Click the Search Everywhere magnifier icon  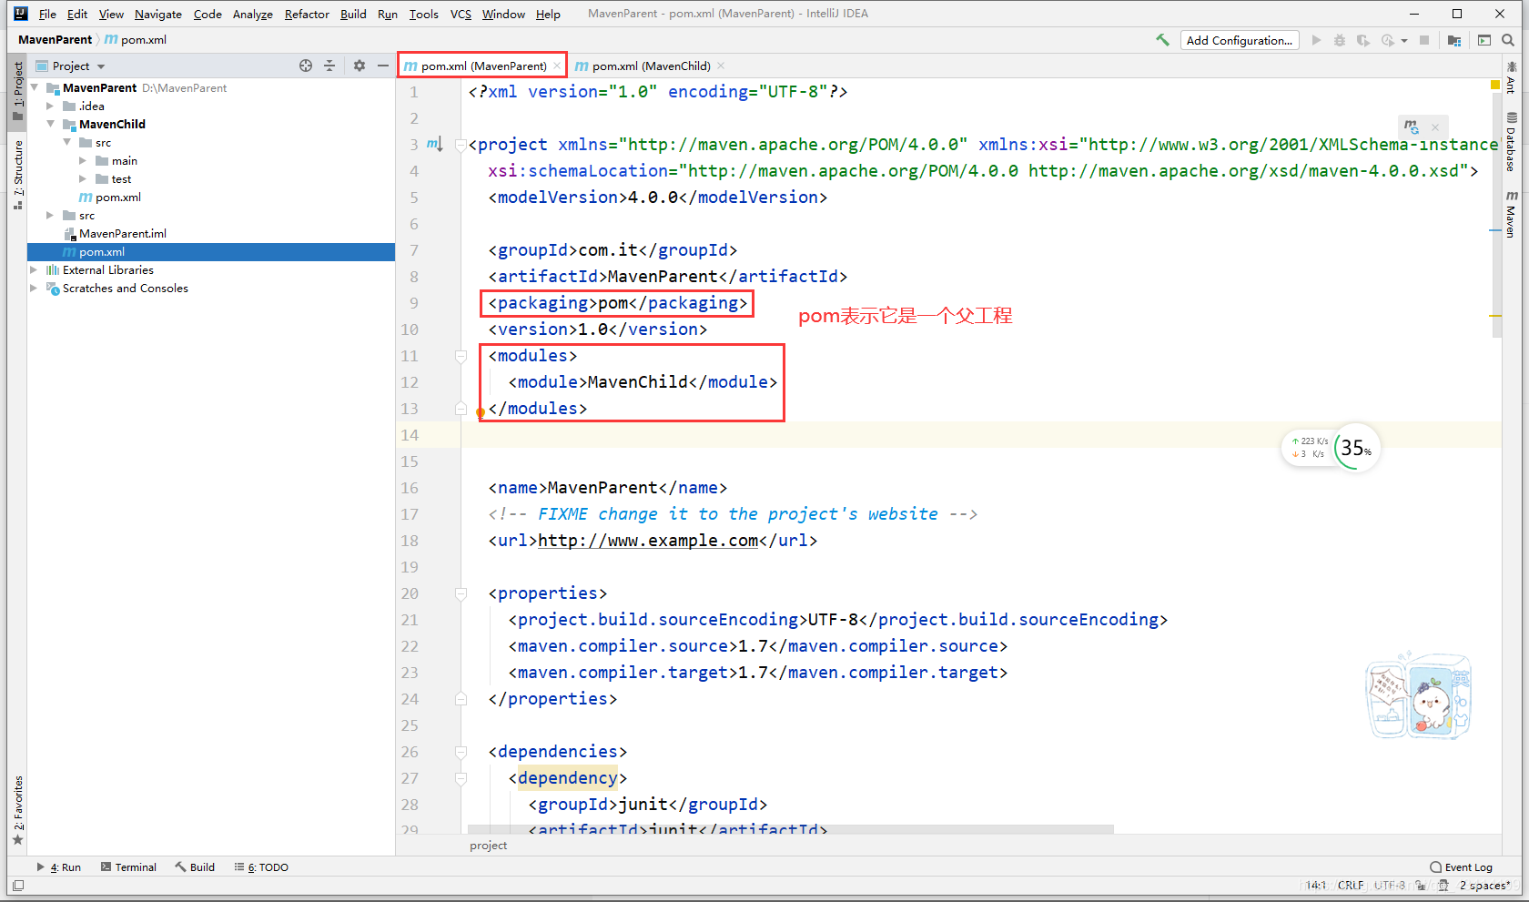(x=1508, y=40)
